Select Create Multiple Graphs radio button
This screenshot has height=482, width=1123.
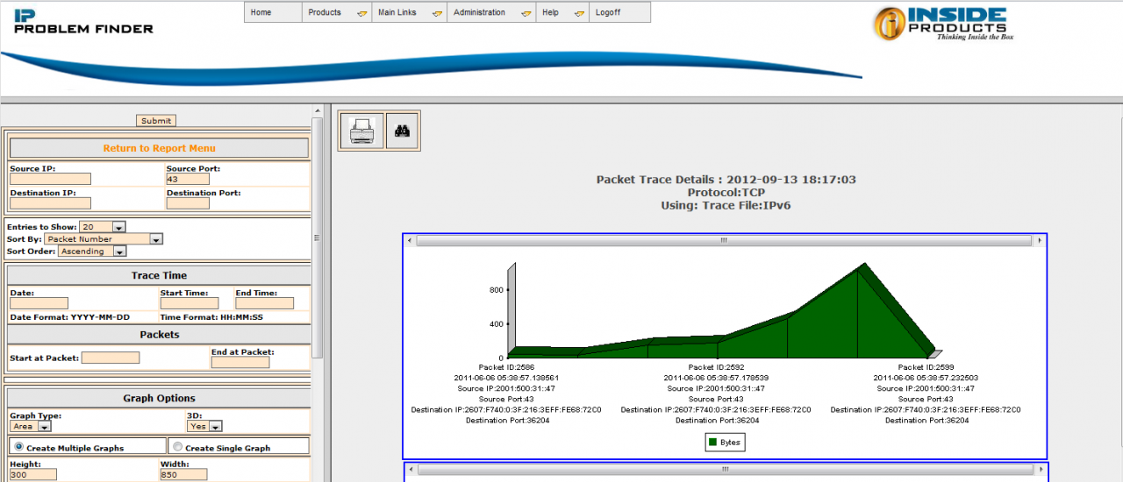pos(18,447)
